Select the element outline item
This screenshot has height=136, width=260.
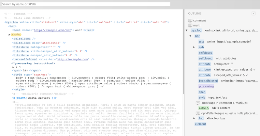pyautogui.click(x=201, y=124)
